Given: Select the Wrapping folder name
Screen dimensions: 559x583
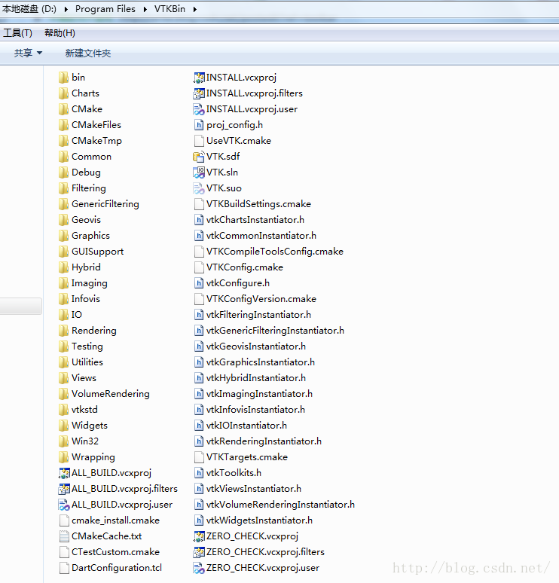Looking at the screenshot, I should click(x=93, y=456).
